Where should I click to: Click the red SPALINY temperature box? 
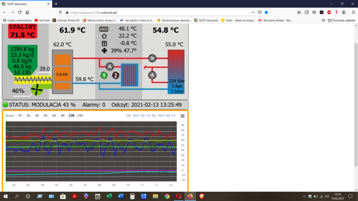click(23, 31)
